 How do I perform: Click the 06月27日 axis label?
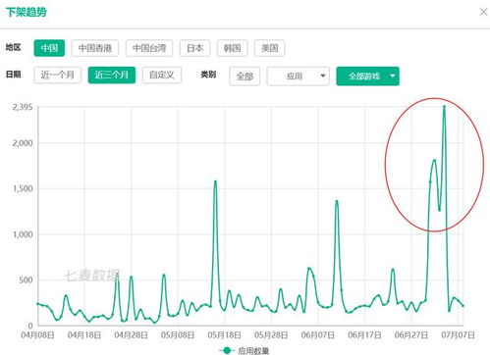pos(411,335)
